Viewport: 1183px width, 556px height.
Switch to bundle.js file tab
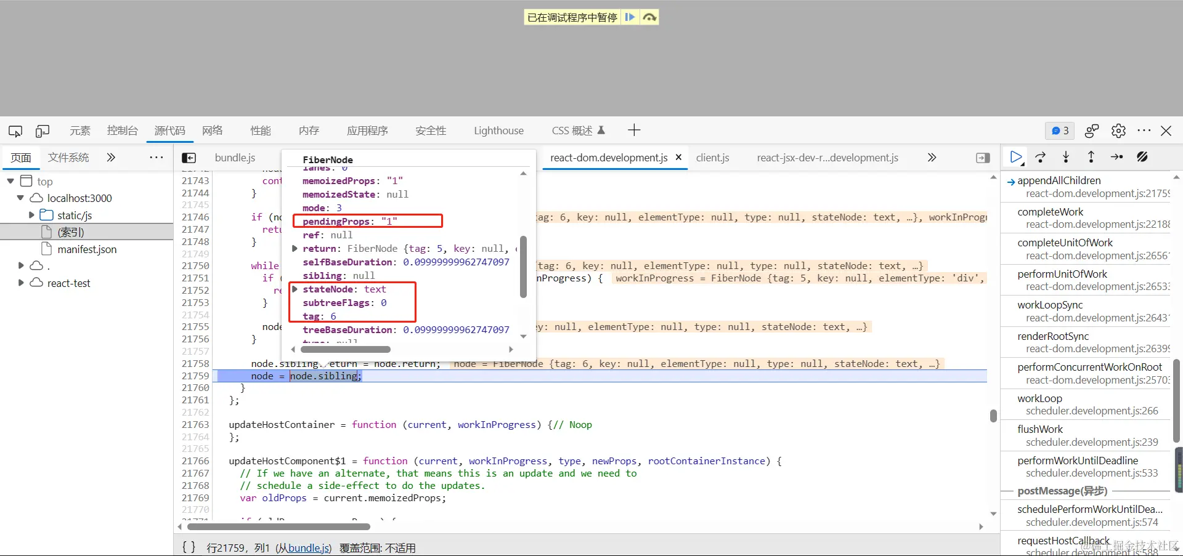tap(235, 158)
